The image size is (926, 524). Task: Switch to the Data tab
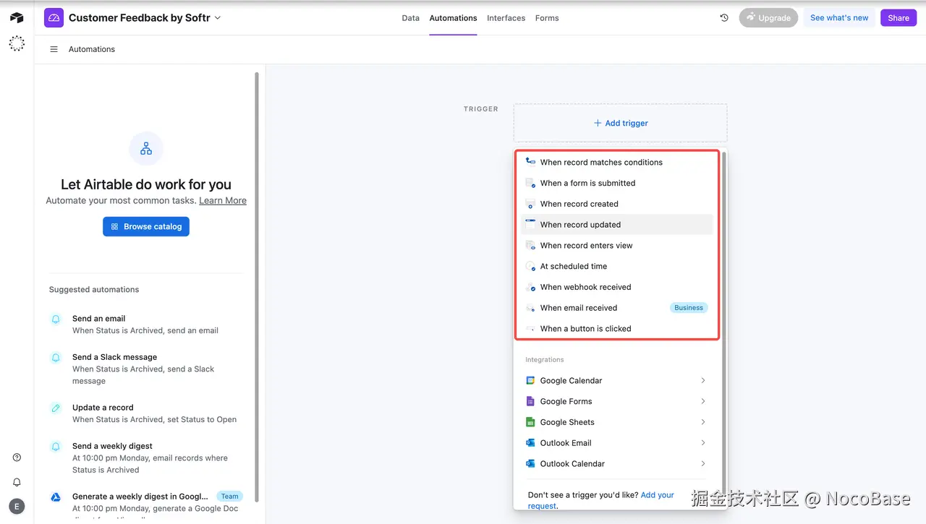(x=410, y=18)
